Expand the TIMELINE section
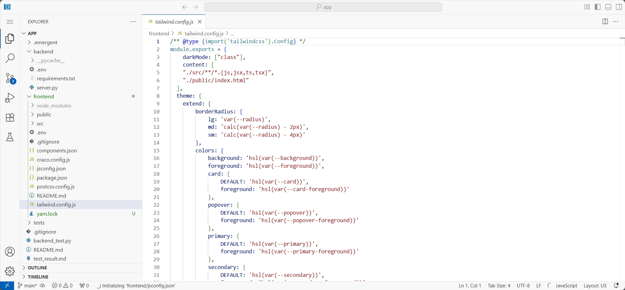 pyautogui.click(x=81, y=277)
